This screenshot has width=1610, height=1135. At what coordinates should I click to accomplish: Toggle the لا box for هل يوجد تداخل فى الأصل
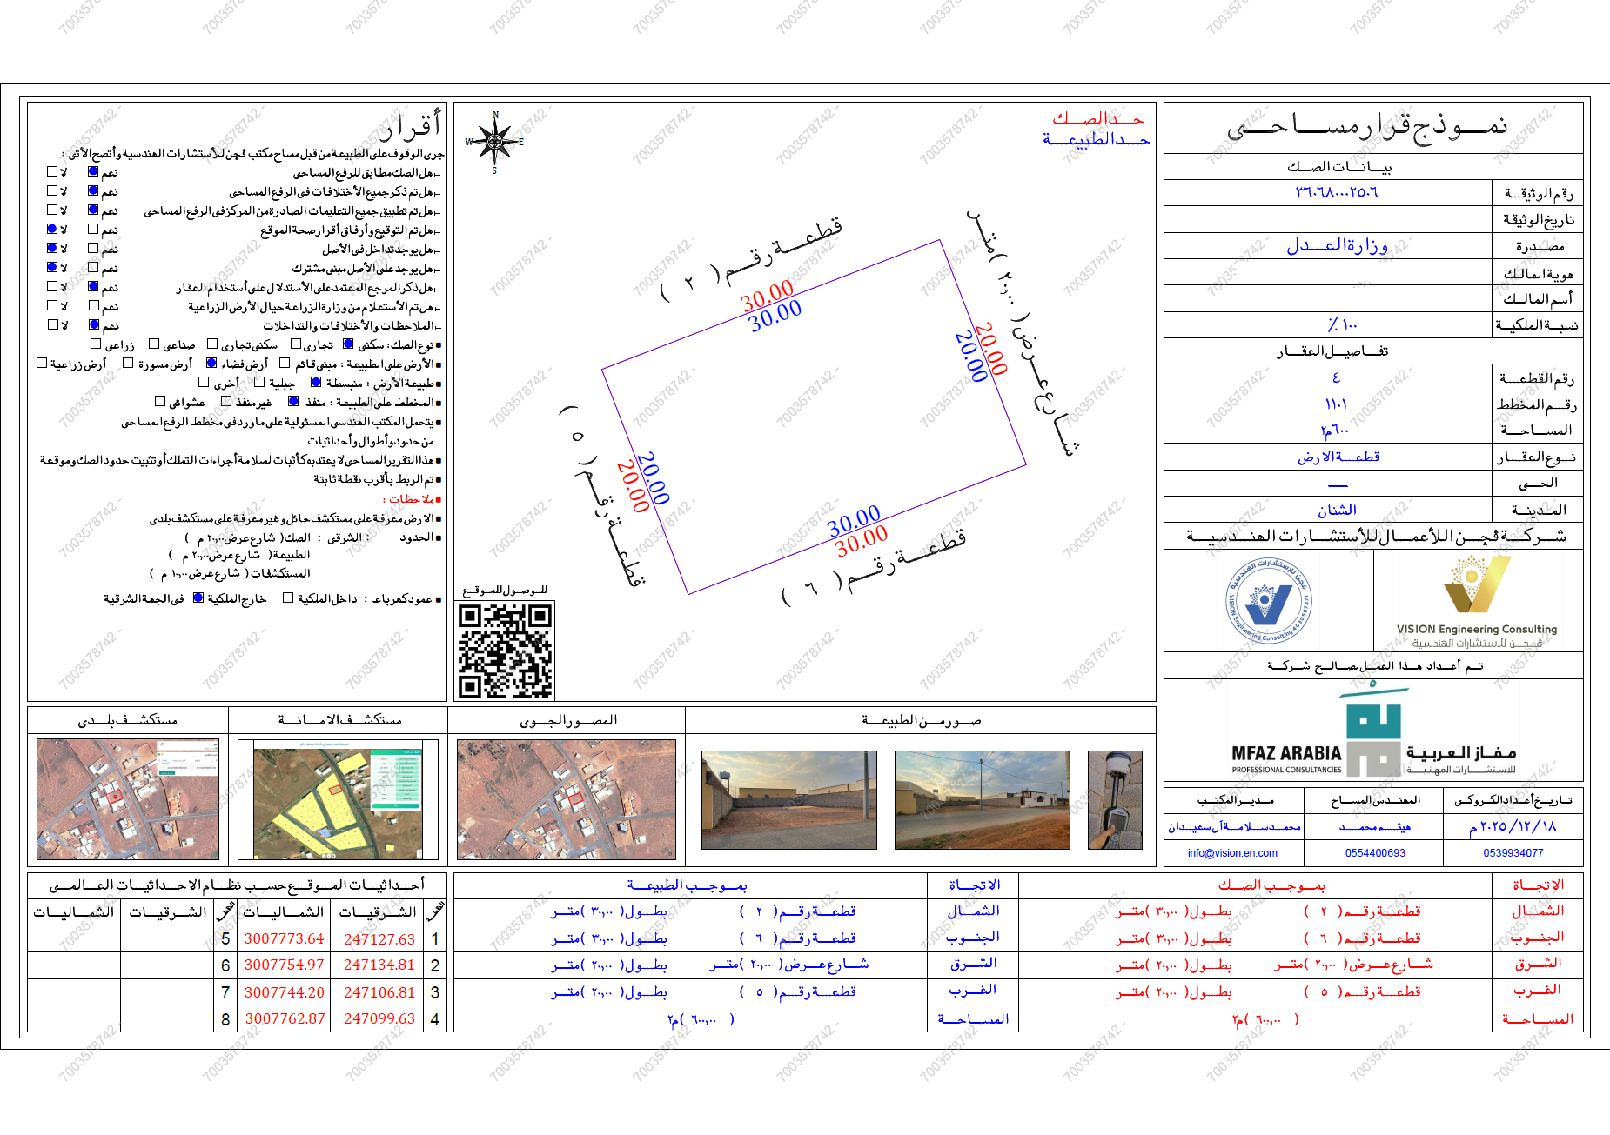click(52, 249)
